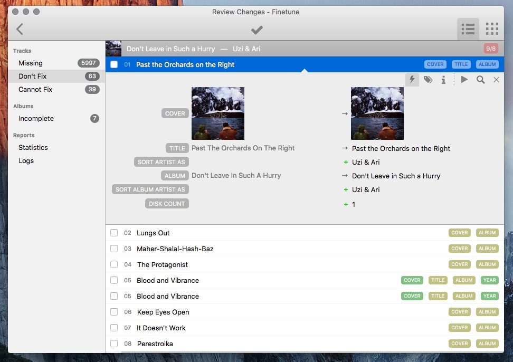The height and width of the screenshot is (362, 513).
Task: Select the Keep Eyes Open track row
Action: click(x=305, y=312)
